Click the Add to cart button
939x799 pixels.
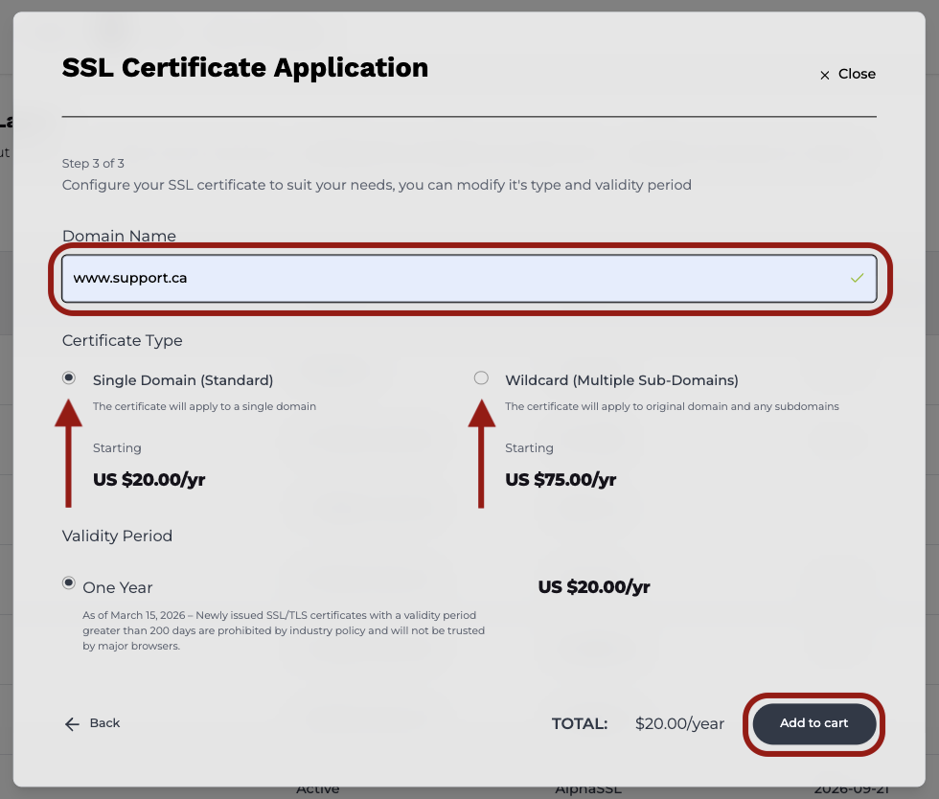coord(813,723)
